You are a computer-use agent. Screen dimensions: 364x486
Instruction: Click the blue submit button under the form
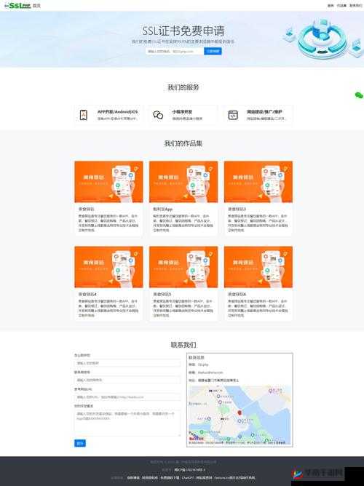click(80, 443)
